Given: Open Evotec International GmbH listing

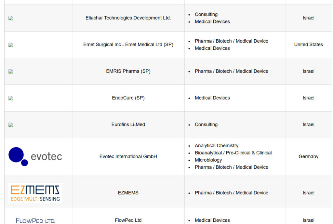Looking at the screenshot, I should pyautogui.click(x=128, y=156).
